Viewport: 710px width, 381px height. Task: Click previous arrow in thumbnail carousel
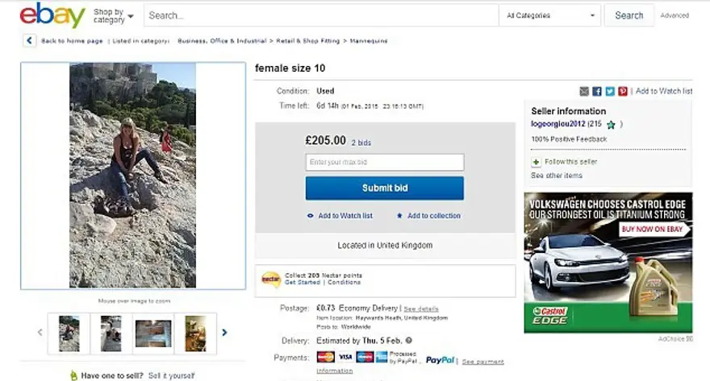(x=40, y=332)
